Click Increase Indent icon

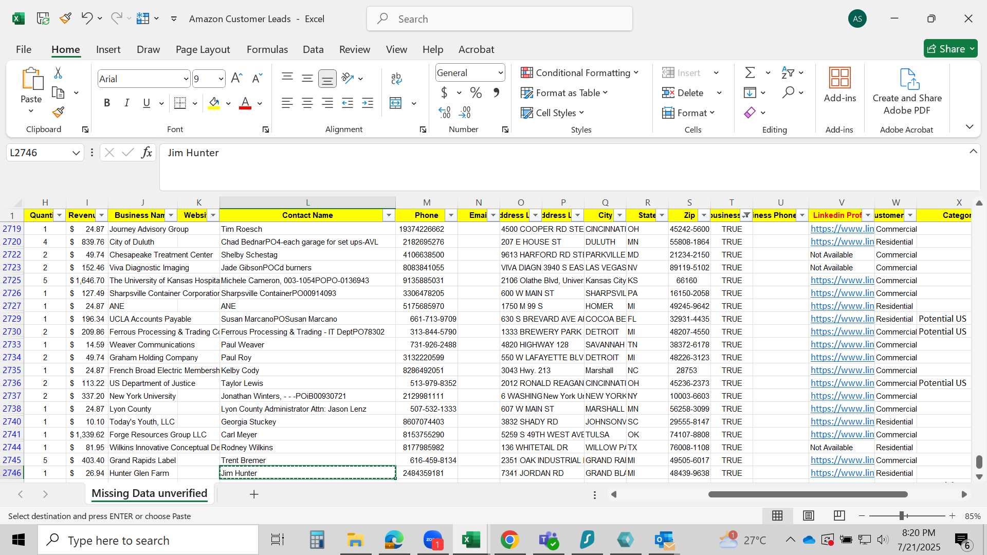click(x=368, y=103)
